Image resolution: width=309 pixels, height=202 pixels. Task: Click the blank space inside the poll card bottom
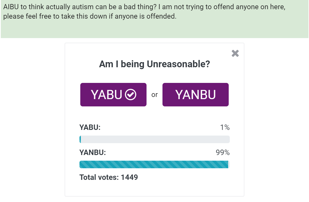[x=155, y=188]
